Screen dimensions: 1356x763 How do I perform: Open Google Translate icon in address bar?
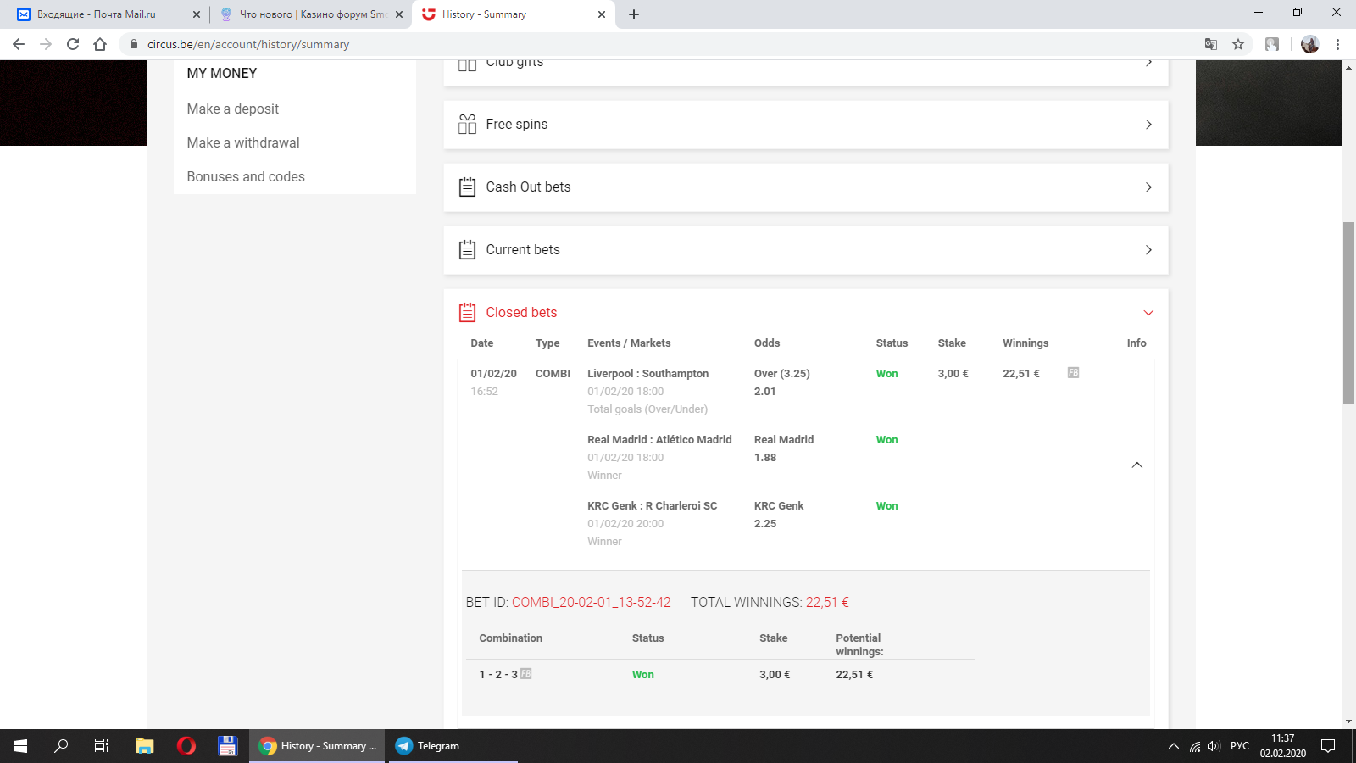point(1211,44)
